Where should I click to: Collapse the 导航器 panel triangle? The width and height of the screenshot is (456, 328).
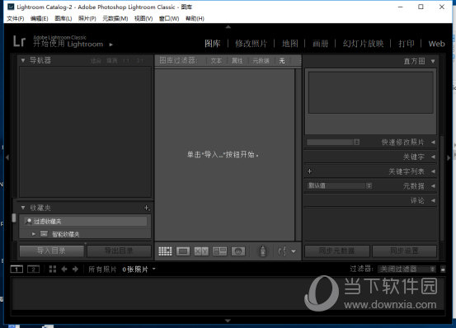click(23, 60)
